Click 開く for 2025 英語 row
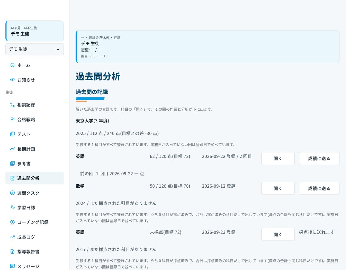 278,158
